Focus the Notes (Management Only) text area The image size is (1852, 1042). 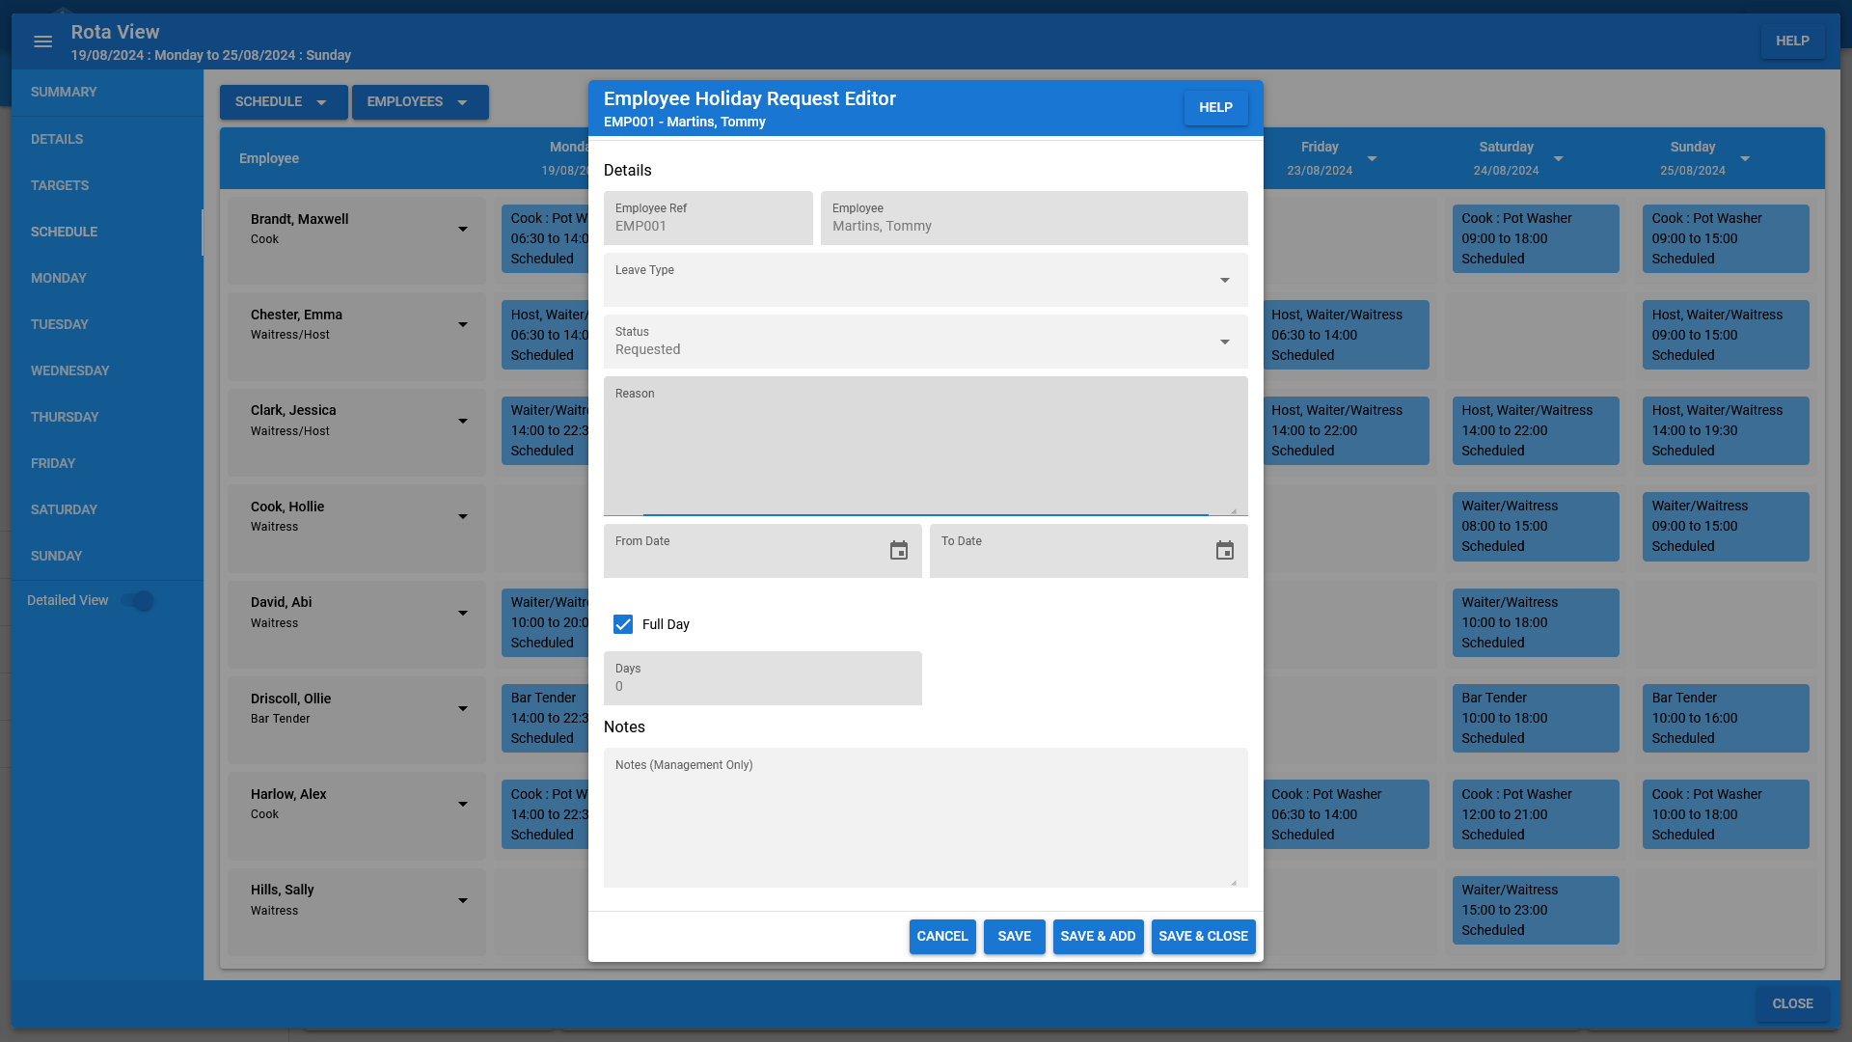(926, 818)
